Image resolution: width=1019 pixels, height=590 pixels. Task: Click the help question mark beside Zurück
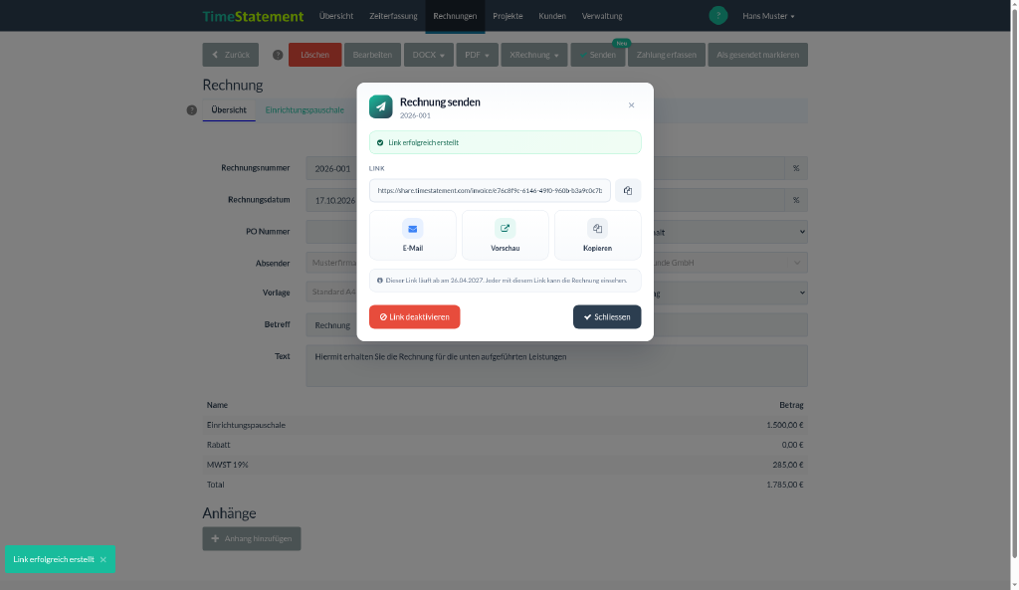pos(278,56)
